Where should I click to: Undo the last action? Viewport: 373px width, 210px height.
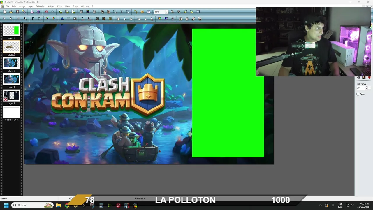point(46,12)
